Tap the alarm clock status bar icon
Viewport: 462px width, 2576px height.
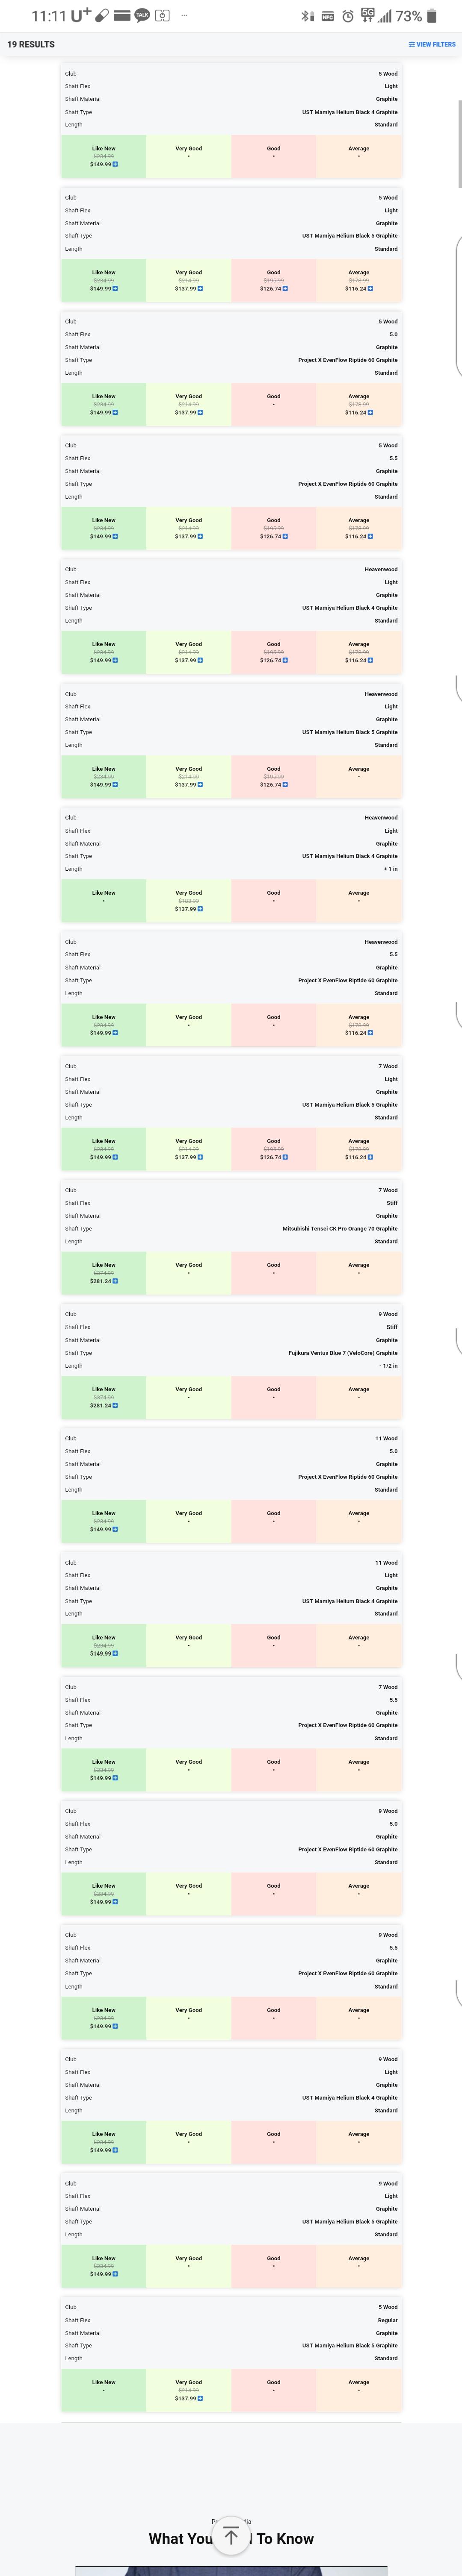point(348,16)
